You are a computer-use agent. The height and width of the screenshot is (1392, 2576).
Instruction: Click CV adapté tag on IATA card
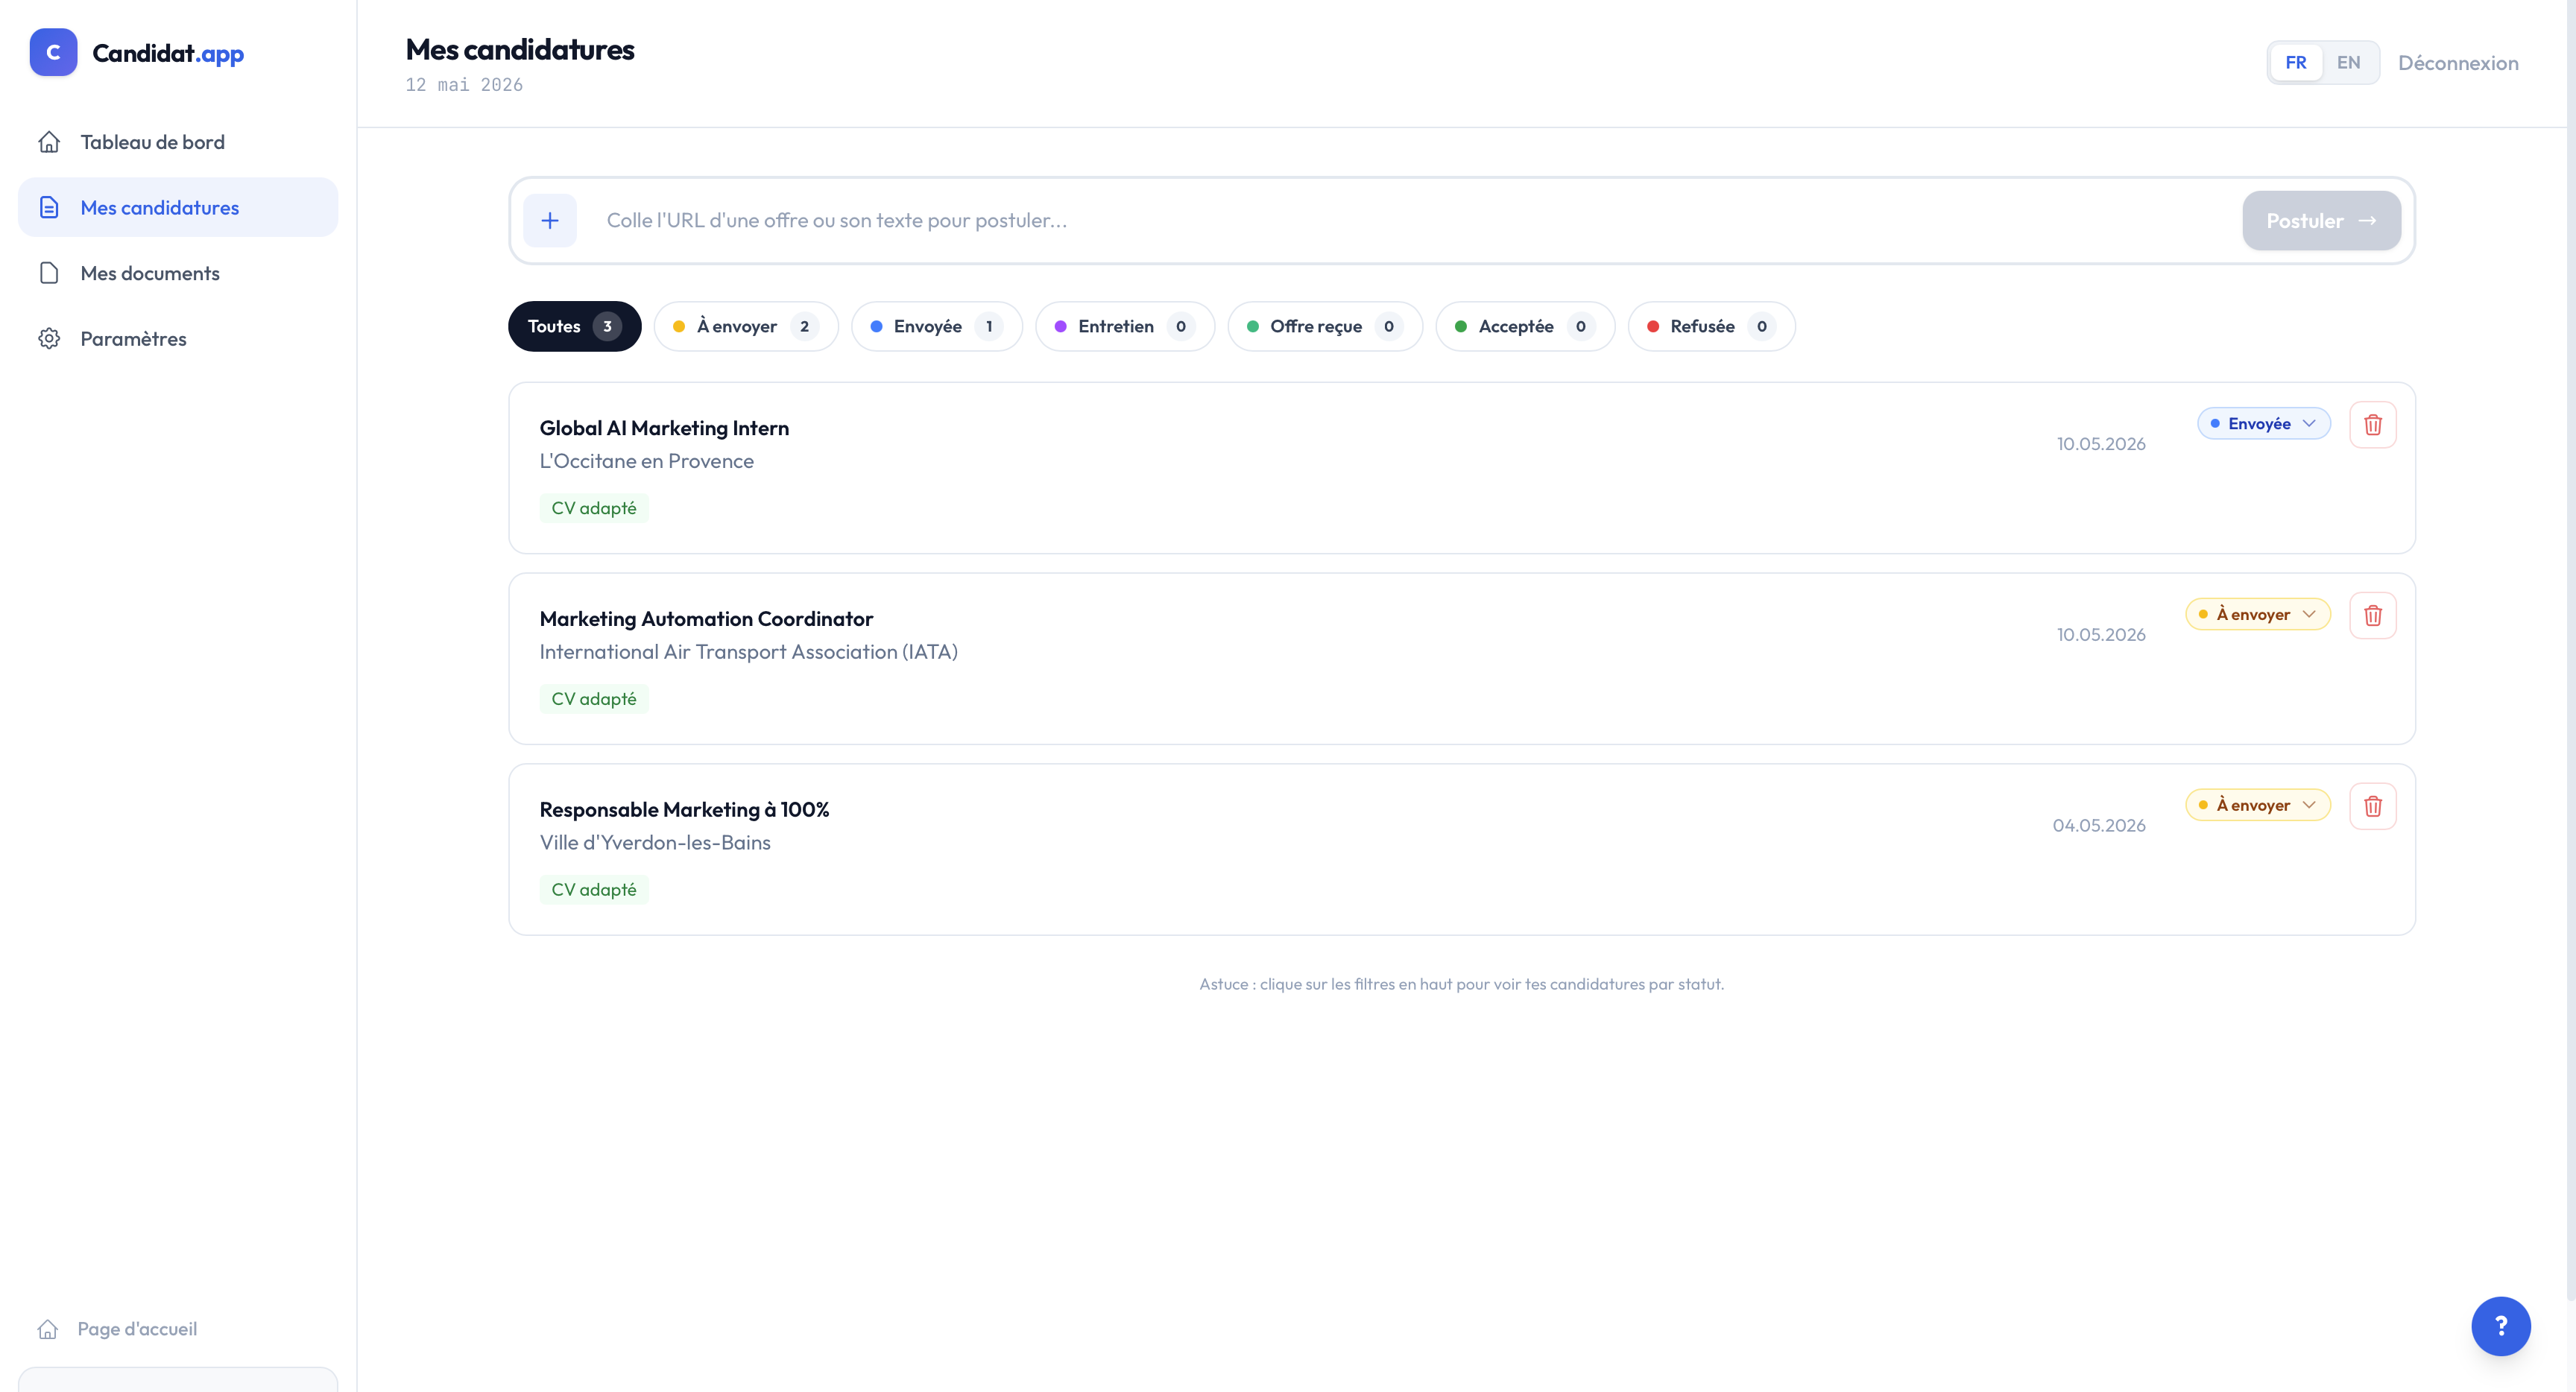point(594,699)
